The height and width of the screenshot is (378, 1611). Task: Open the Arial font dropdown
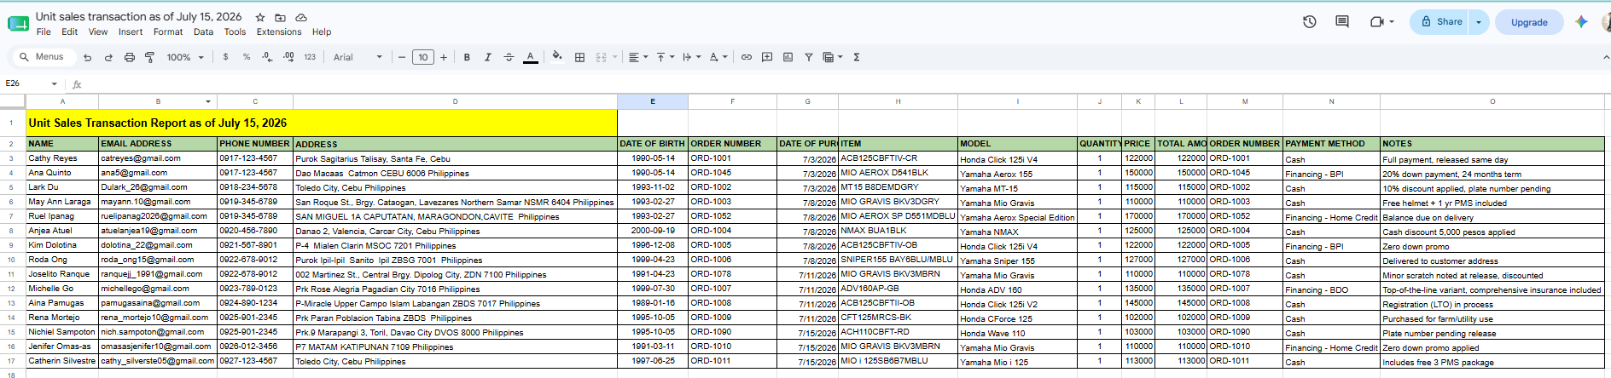[x=358, y=57]
